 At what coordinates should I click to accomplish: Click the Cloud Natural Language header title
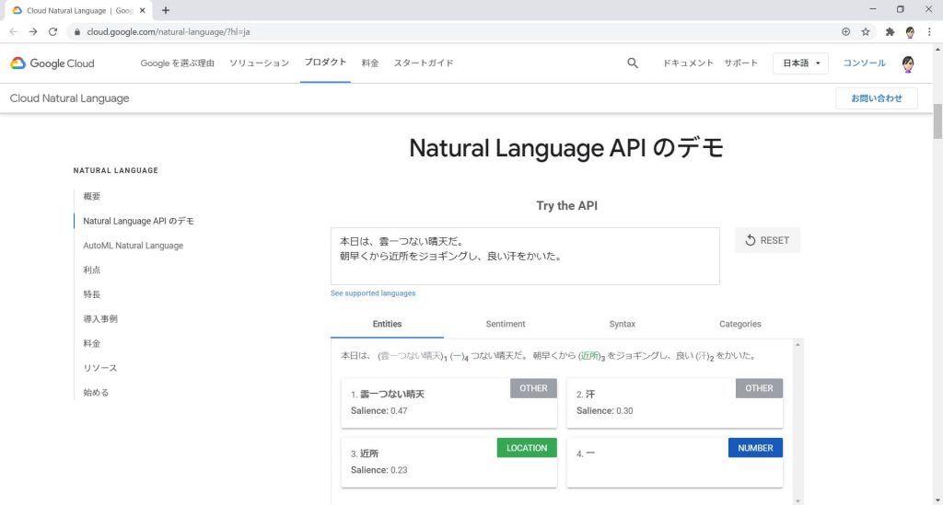pos(70,98)
